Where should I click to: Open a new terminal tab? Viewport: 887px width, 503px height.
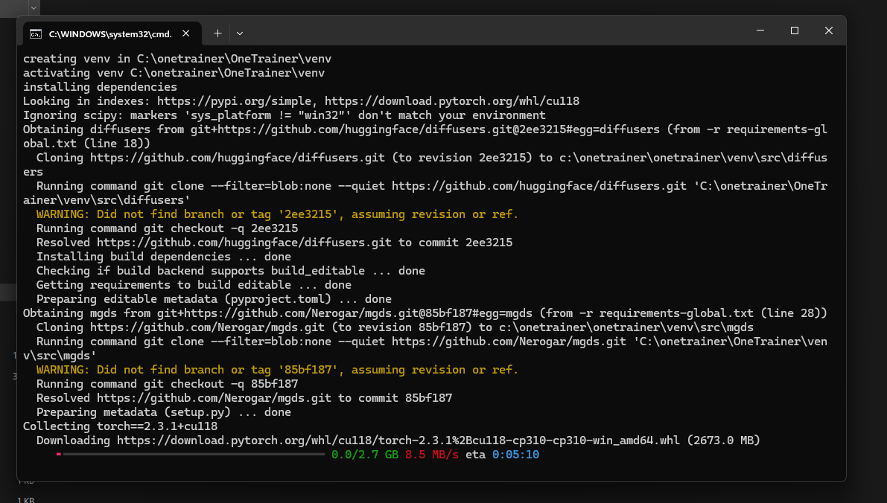217,33
